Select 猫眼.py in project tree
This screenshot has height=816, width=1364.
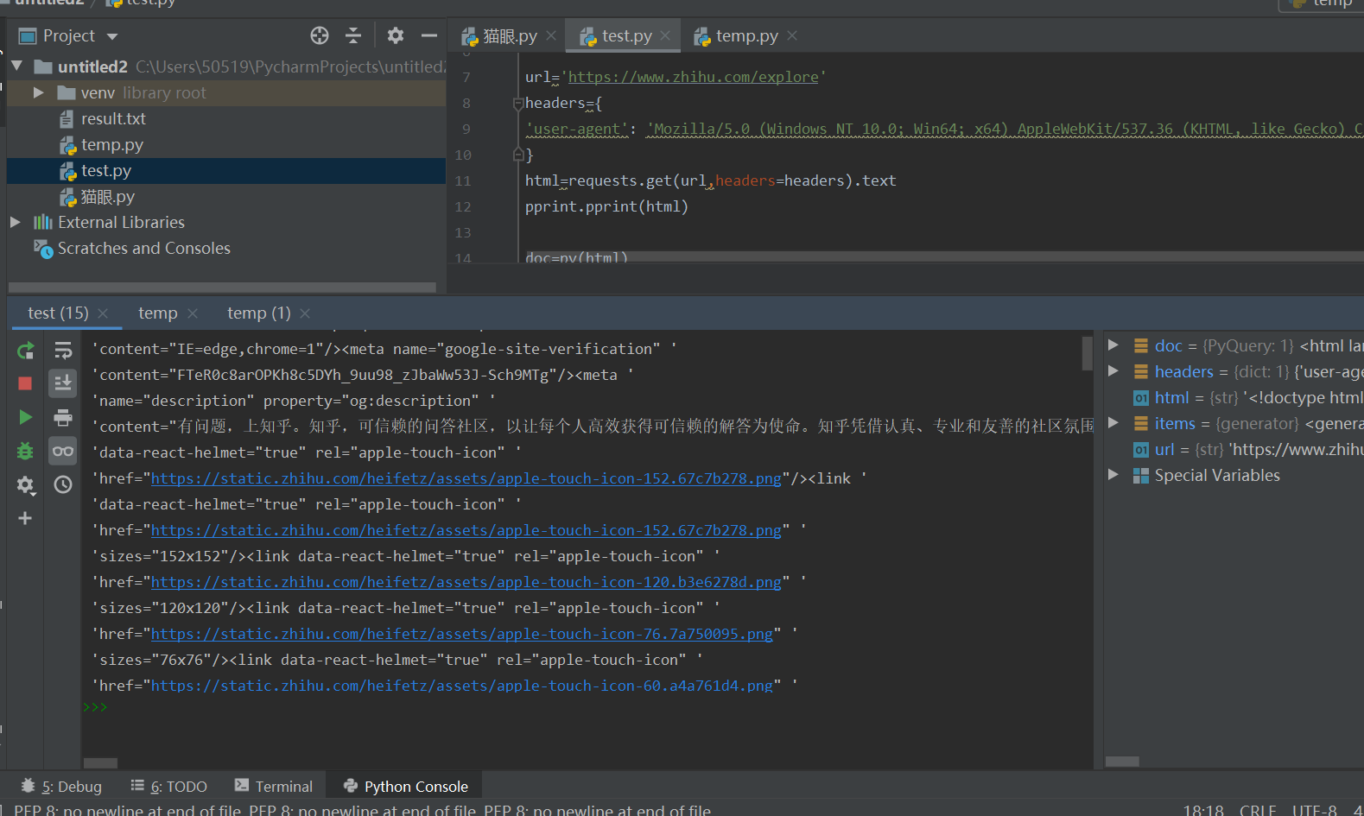click(107, 197)
